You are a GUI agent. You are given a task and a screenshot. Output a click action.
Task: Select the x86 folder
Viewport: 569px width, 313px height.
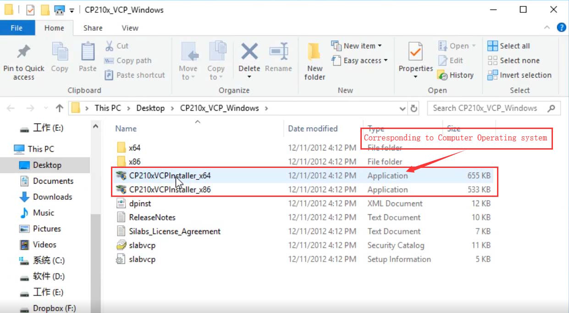[134, 162]
